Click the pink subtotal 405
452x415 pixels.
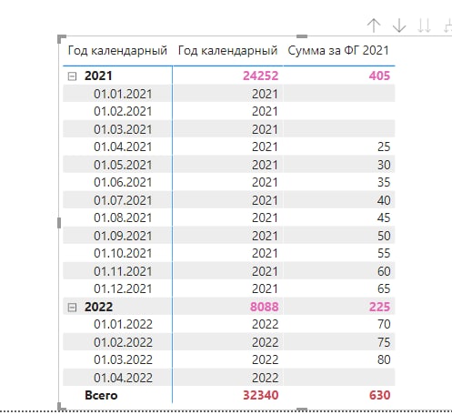(x=379, y=76)
